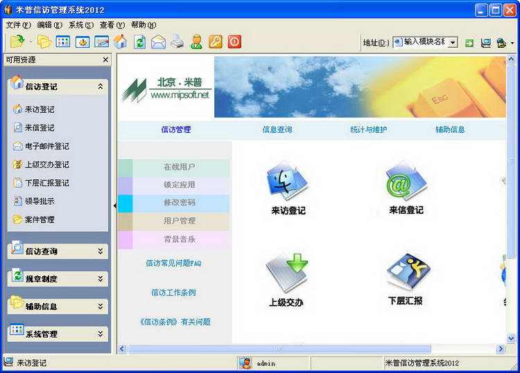The image size is (520, 373).
Task: Click the window with pen toolbar icon
Action: pos(101,42)
